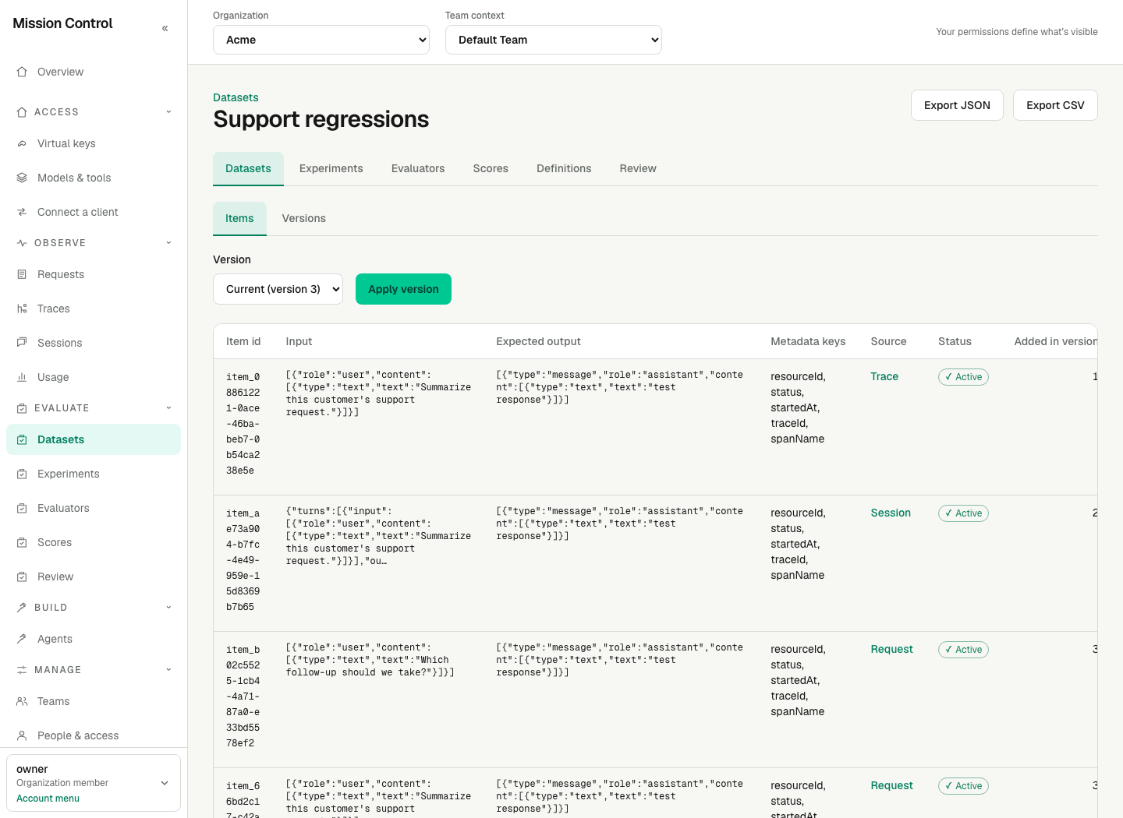Click Active status badge in Session row
The image size is (1123, 818).
click(x=963, y=513)
